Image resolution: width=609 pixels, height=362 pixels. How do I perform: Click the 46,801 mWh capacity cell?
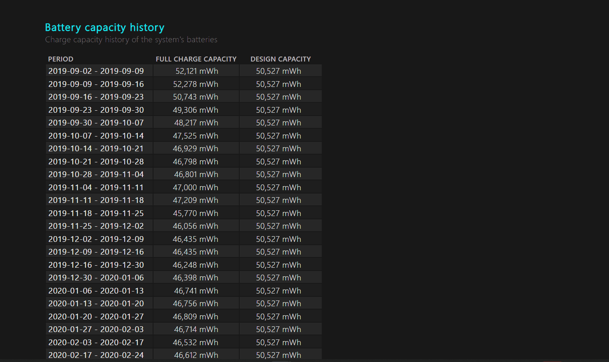pos(196,174)
